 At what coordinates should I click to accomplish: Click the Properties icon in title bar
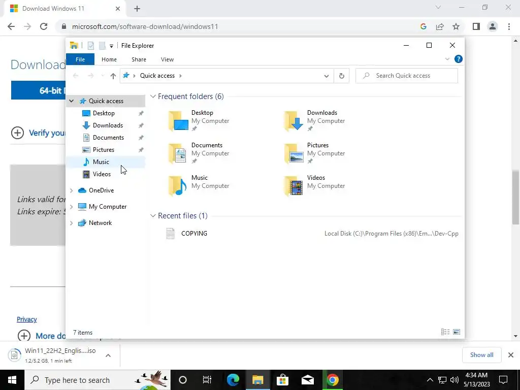(90, 46)
